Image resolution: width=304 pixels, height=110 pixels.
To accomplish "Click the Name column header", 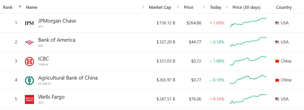I will pyautogui.click(x=32, y=7).
